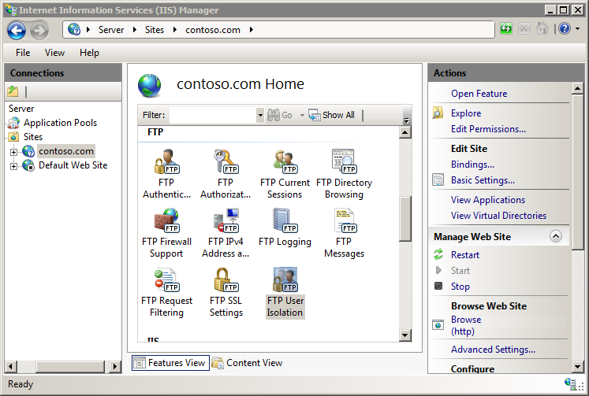Expand the contoso.com tree node

pos(13,152)
